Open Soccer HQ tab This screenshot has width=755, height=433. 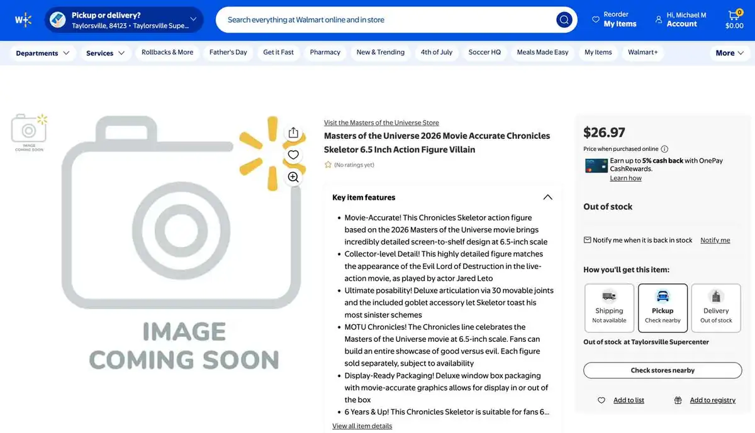tap(484, 52)
